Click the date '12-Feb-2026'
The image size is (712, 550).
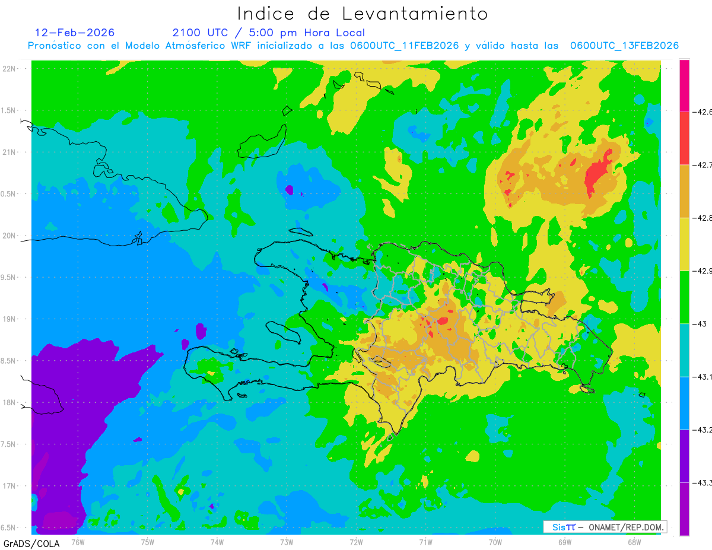point(75,33)
